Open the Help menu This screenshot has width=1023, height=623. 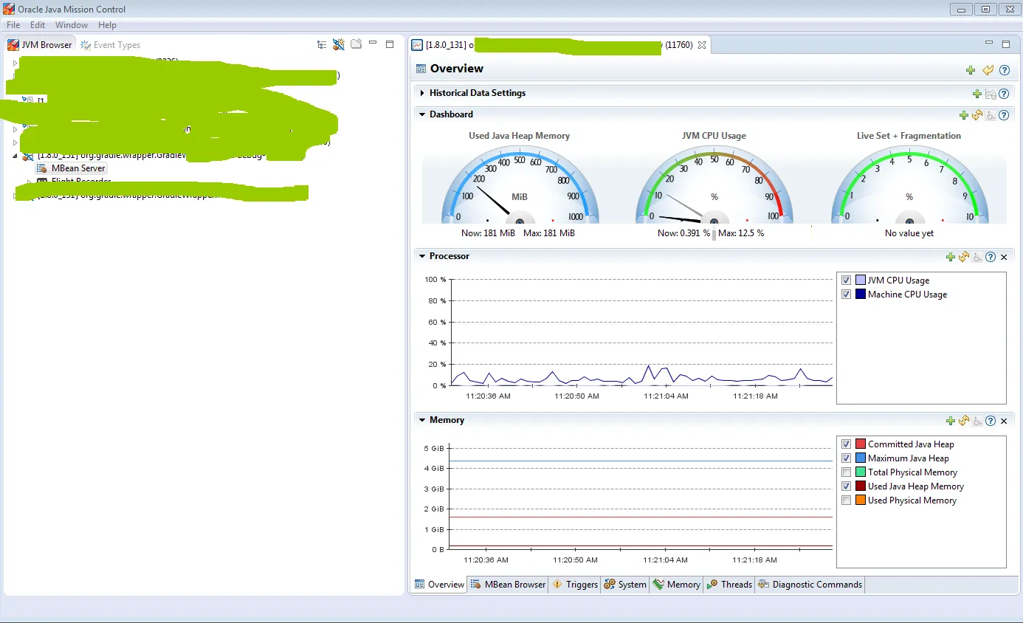tap(108, 25)
